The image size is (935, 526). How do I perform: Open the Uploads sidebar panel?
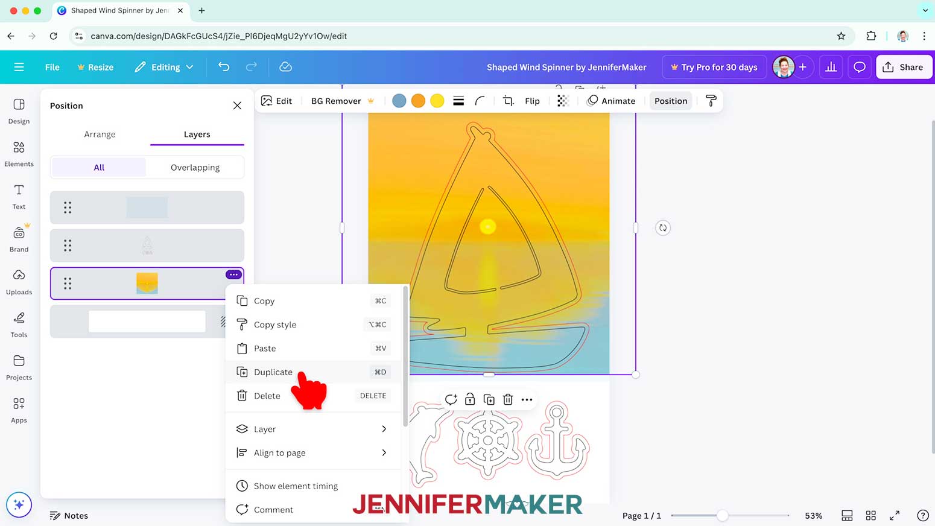coord(19,282)
